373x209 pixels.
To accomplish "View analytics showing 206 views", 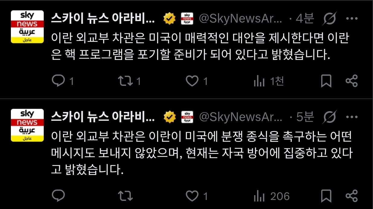I will point(259,196).
